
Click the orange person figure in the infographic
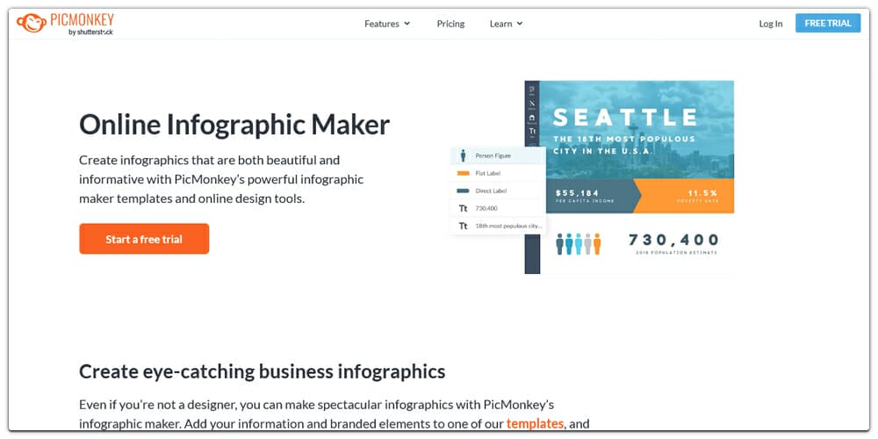click(597, 243)
